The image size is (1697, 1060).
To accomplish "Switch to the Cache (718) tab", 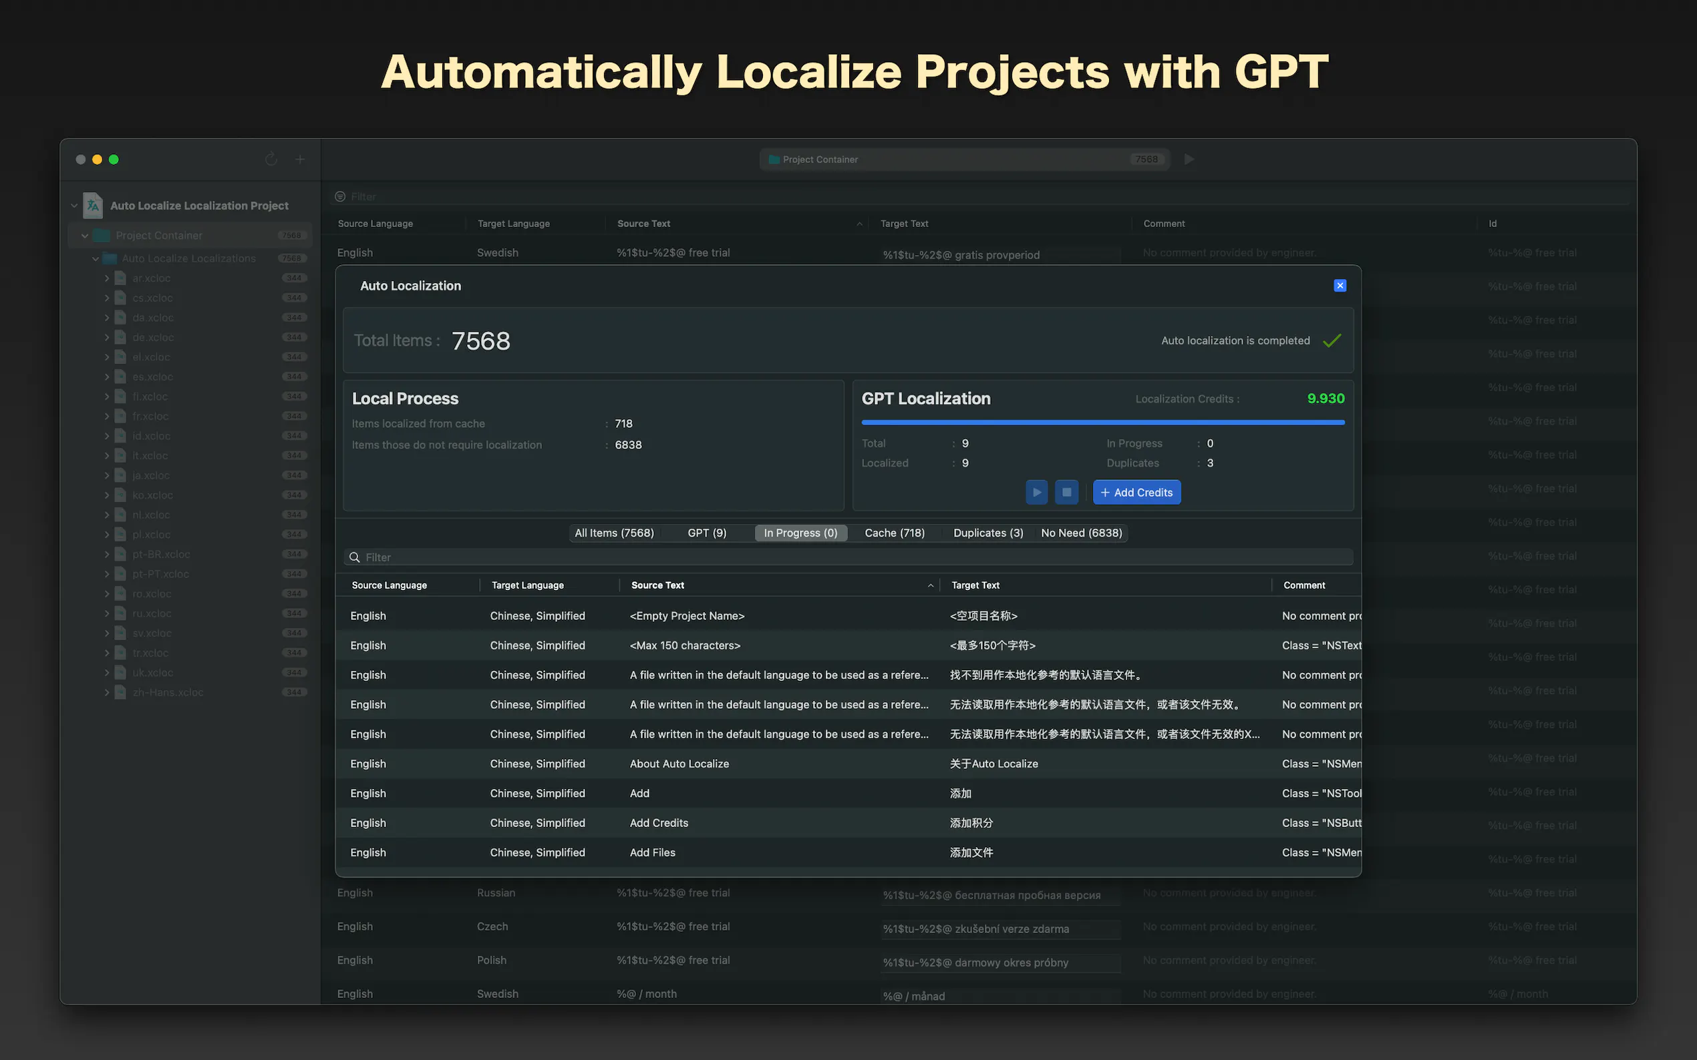I will coord(895,533).
